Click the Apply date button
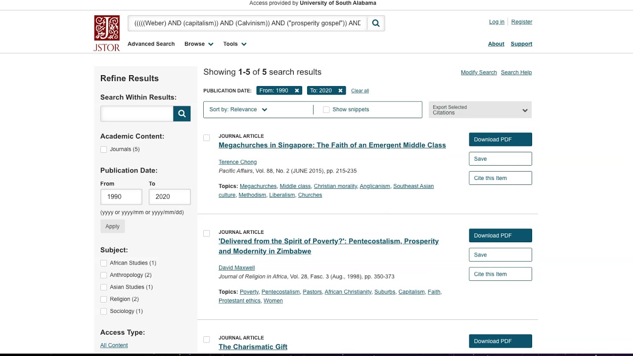This screenshot has width=633, height=356. [x=112, y=226]
